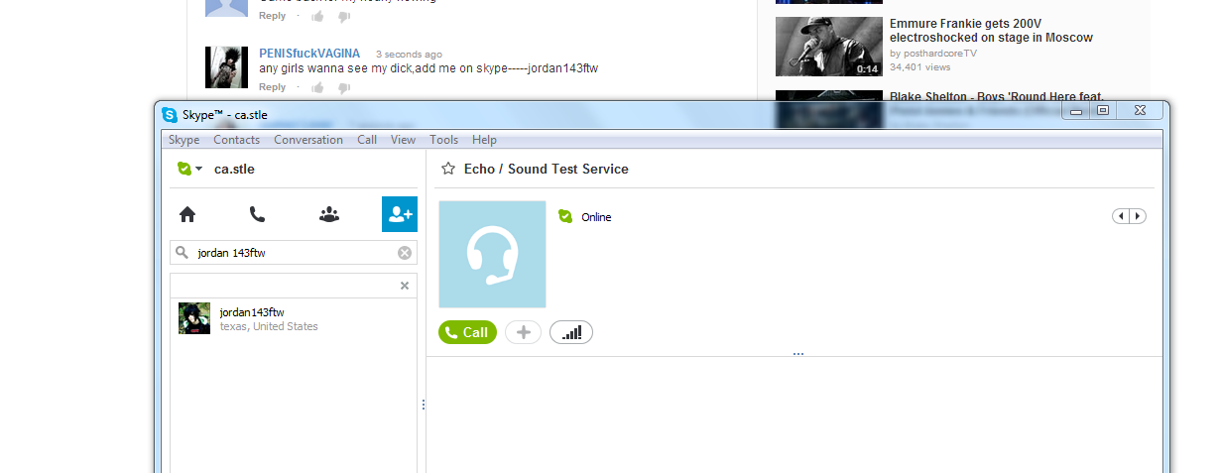Screen dimensions: 1221x473
Task: Show previous profile picture arrow
Action: (x=1121, y=216)
